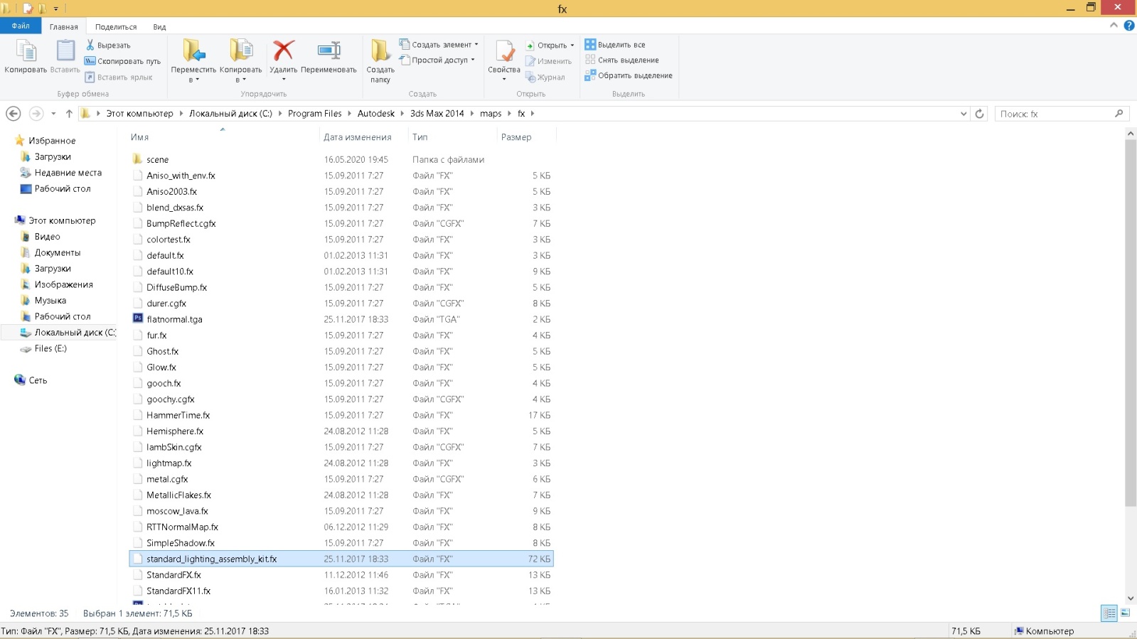Click the Copy (Копировать) clipboard icon
Screen dimensions: 1137x639
[26, 53]
